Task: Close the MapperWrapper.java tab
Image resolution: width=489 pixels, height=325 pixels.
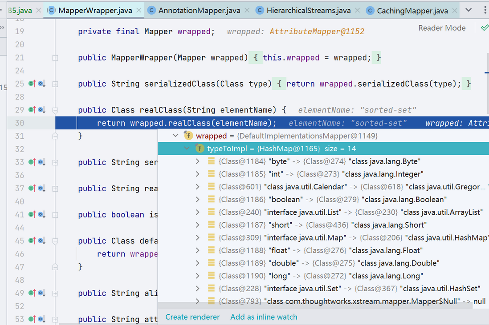Action: [139, 11]
